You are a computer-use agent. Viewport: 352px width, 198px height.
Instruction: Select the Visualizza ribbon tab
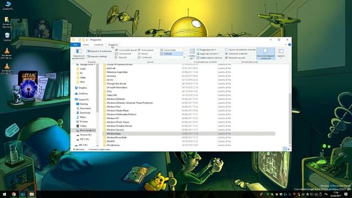[113, 45]
